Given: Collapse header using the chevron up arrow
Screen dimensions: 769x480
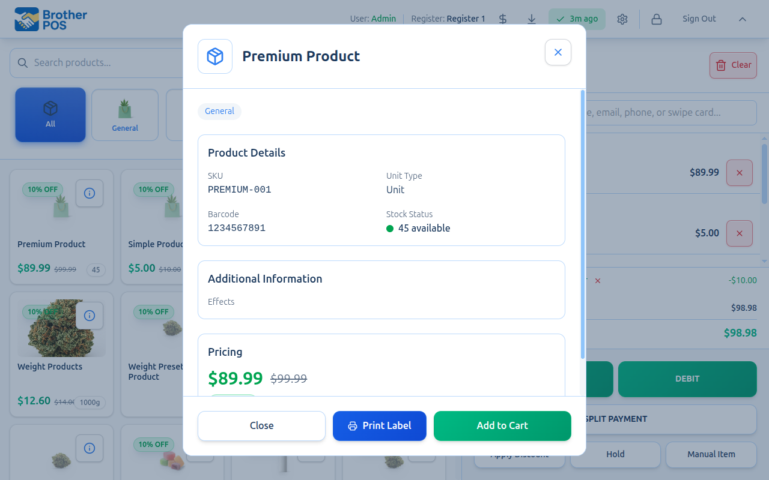Looking at the screenshot, I should tap(743, 19).
